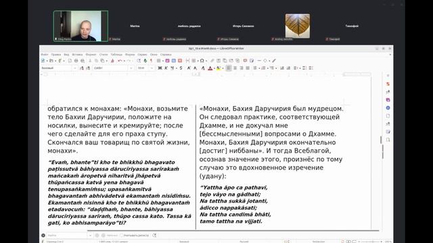Toggle strikethrough S button
The width and height of the screenshot is (433, 243).
[x=181, y=68]
